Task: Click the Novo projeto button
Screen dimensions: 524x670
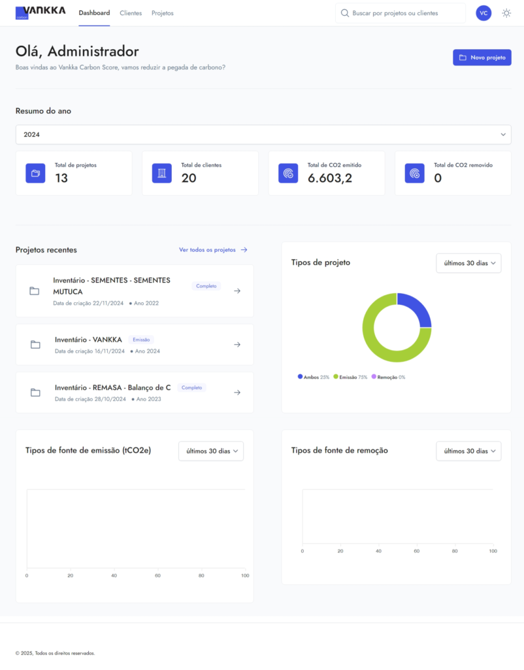Action: pos(482,58)
